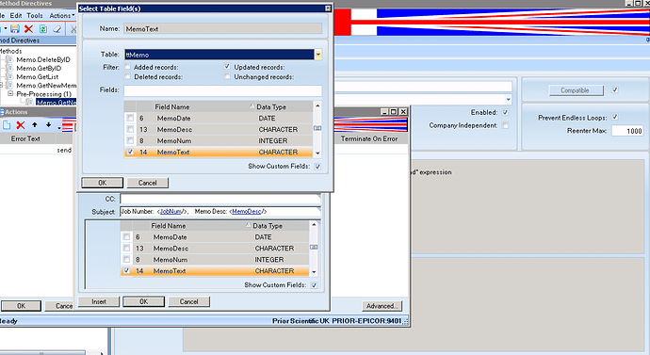This screenshot has height=355, width=650.
Task: Click the Data Type sort arrow in back dialog
Action: point(248,225)
